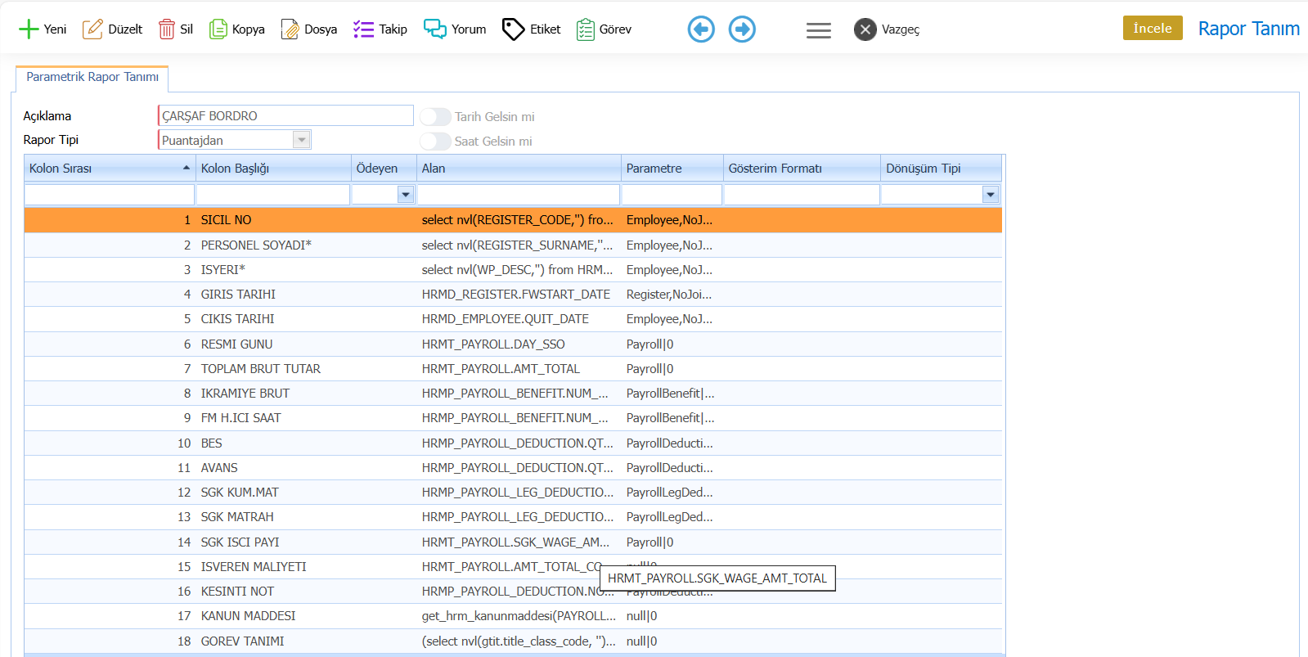This screenshot has height=657, width=1308.
Task: Click the Kolon Sırası filter input
Action: pyautogui.click(x=110, y=195)
